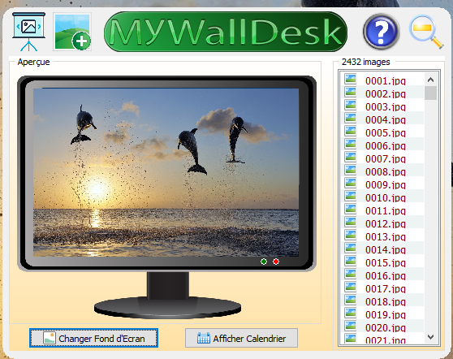The height and width of the screenshot is (359, 453).
Task: Click the picture icon beside 0012.jpg
Action: tap(351, 222)
